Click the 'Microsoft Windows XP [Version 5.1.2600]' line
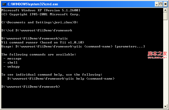This screenshot has width=169, height=110. coord(41,10)
